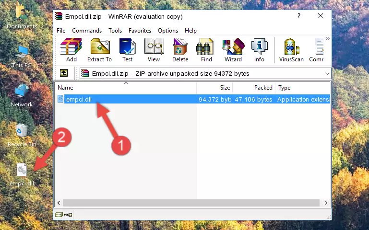Sort file list by Size column
Screen dimensions: 369x230
pyautogui.click(x=214, y=88)
